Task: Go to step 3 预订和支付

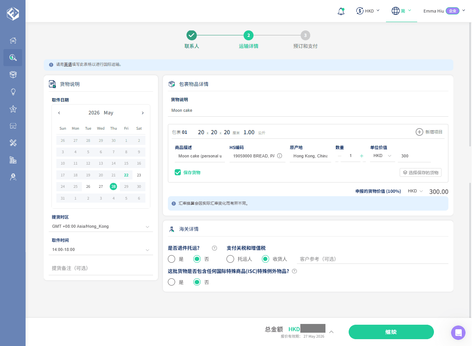Action: 305,40
